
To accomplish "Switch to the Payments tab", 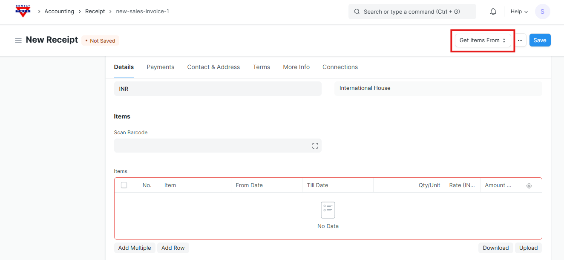I will pos(160,67).
